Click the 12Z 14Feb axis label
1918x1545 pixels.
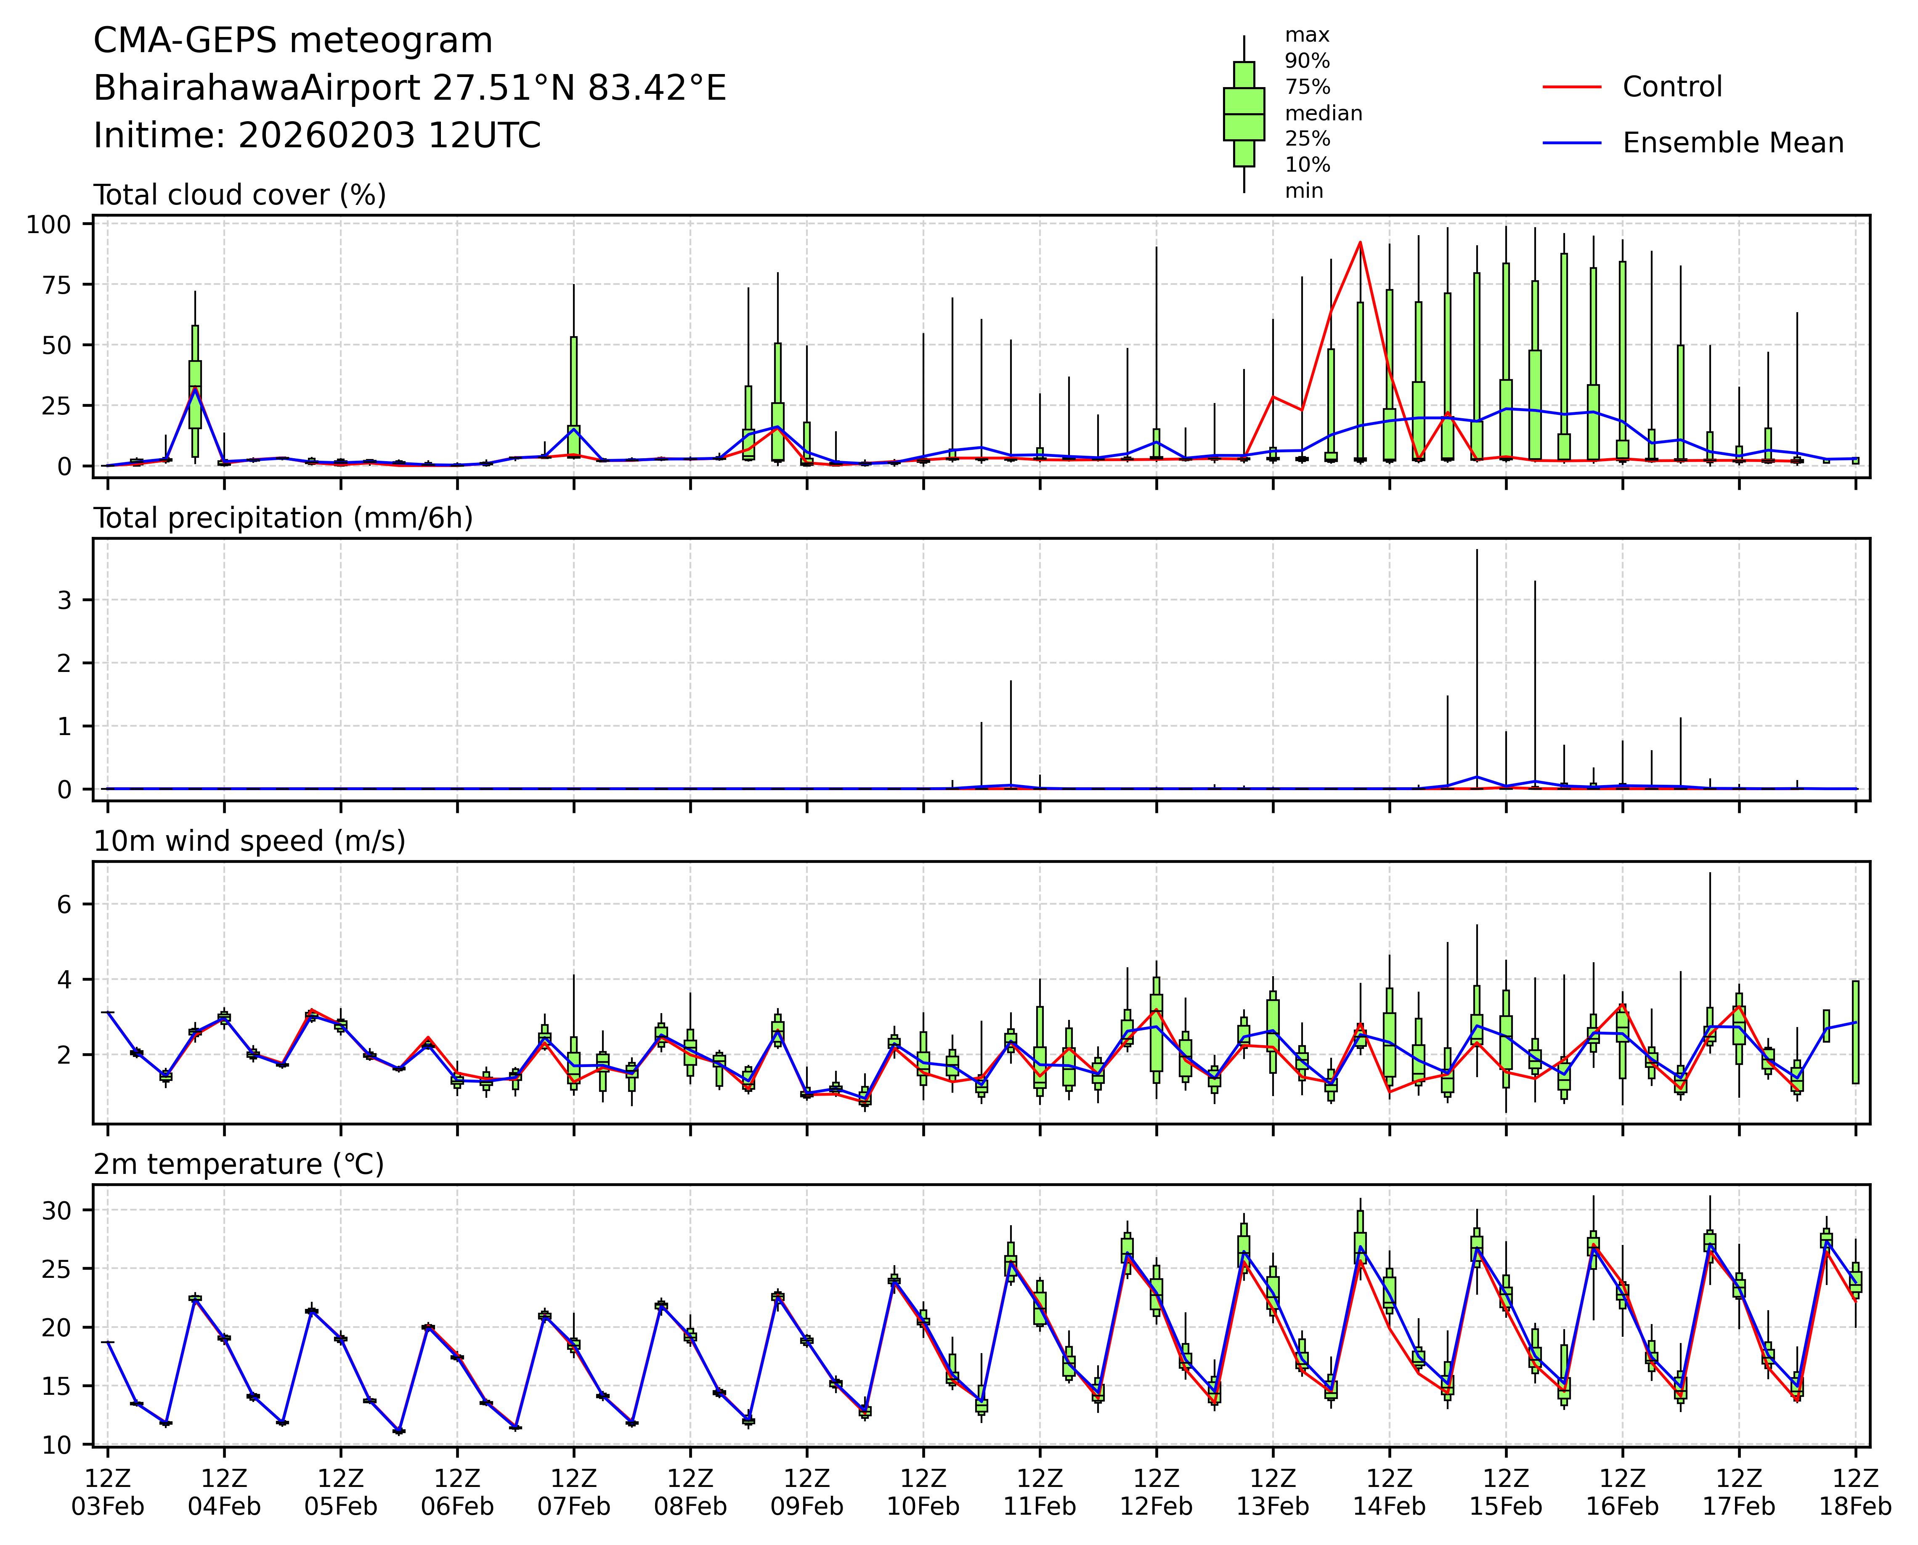(x=1388, y=1492)
